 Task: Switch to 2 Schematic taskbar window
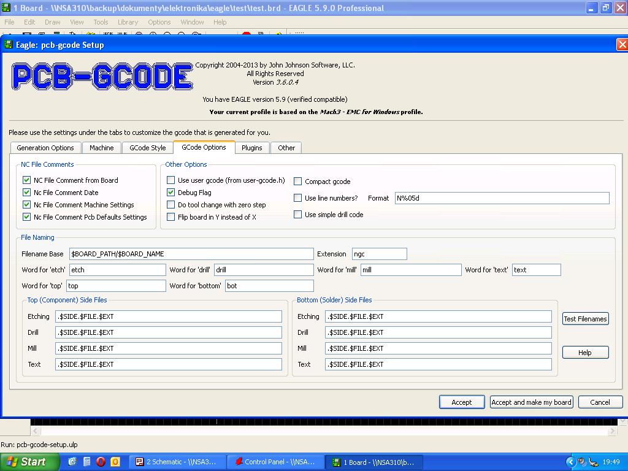pyautogui.click(x=178, y=462)
